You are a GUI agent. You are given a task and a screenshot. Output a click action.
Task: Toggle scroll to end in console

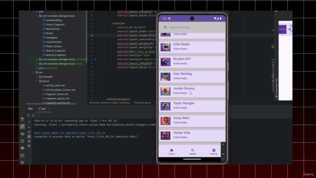click(x=29, y=136)
